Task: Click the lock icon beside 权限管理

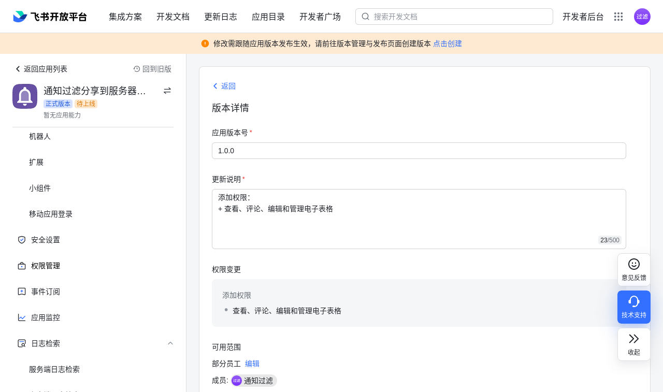Action: coord(22,266)
